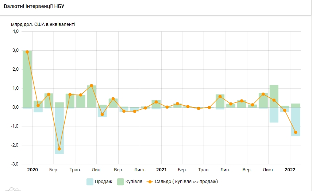Click the 4,0 y-axis label
312x191 pixels.
(x=15, y=31)
